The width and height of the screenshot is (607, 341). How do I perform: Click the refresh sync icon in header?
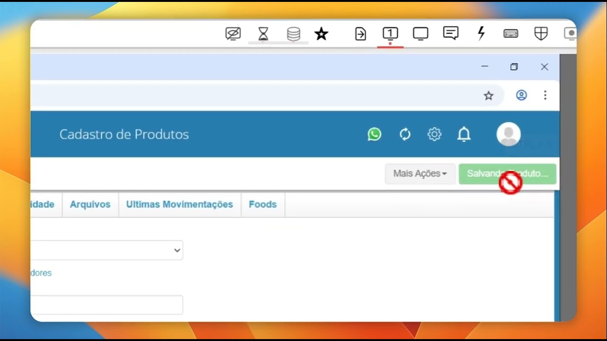[405, 135]
